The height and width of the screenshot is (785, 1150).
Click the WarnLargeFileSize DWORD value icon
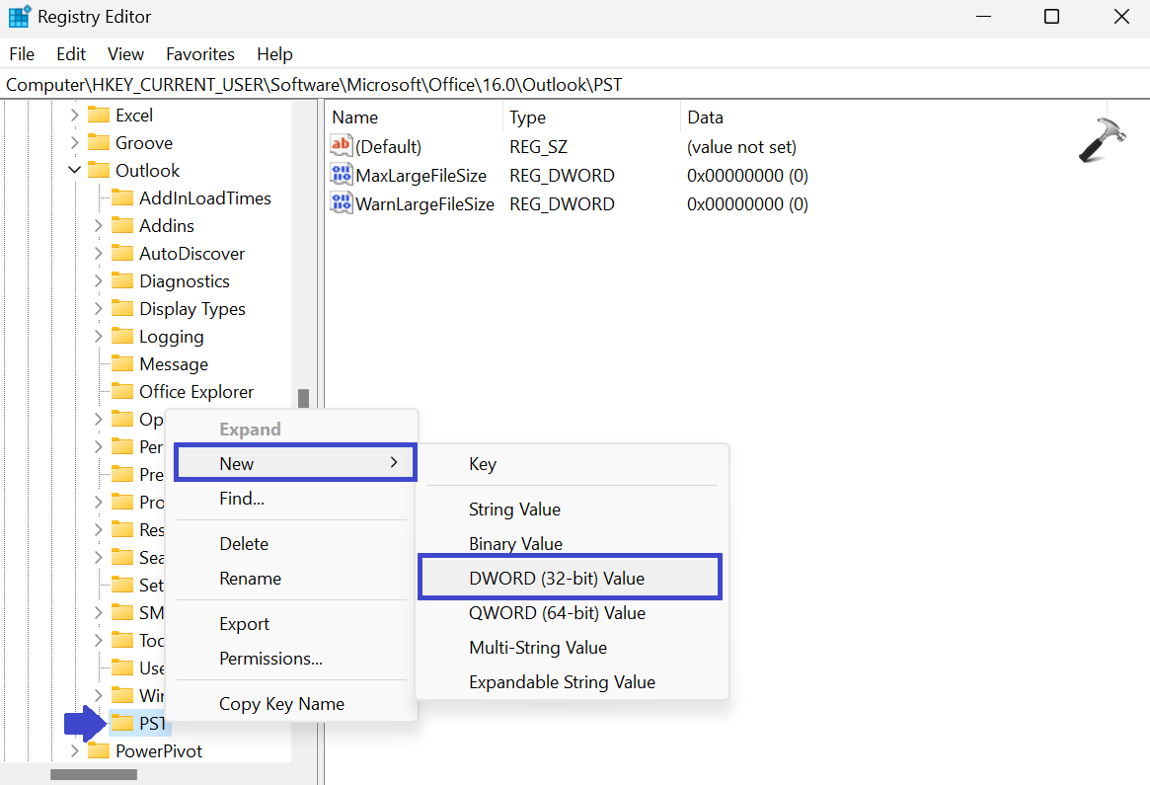pos(341,204)
